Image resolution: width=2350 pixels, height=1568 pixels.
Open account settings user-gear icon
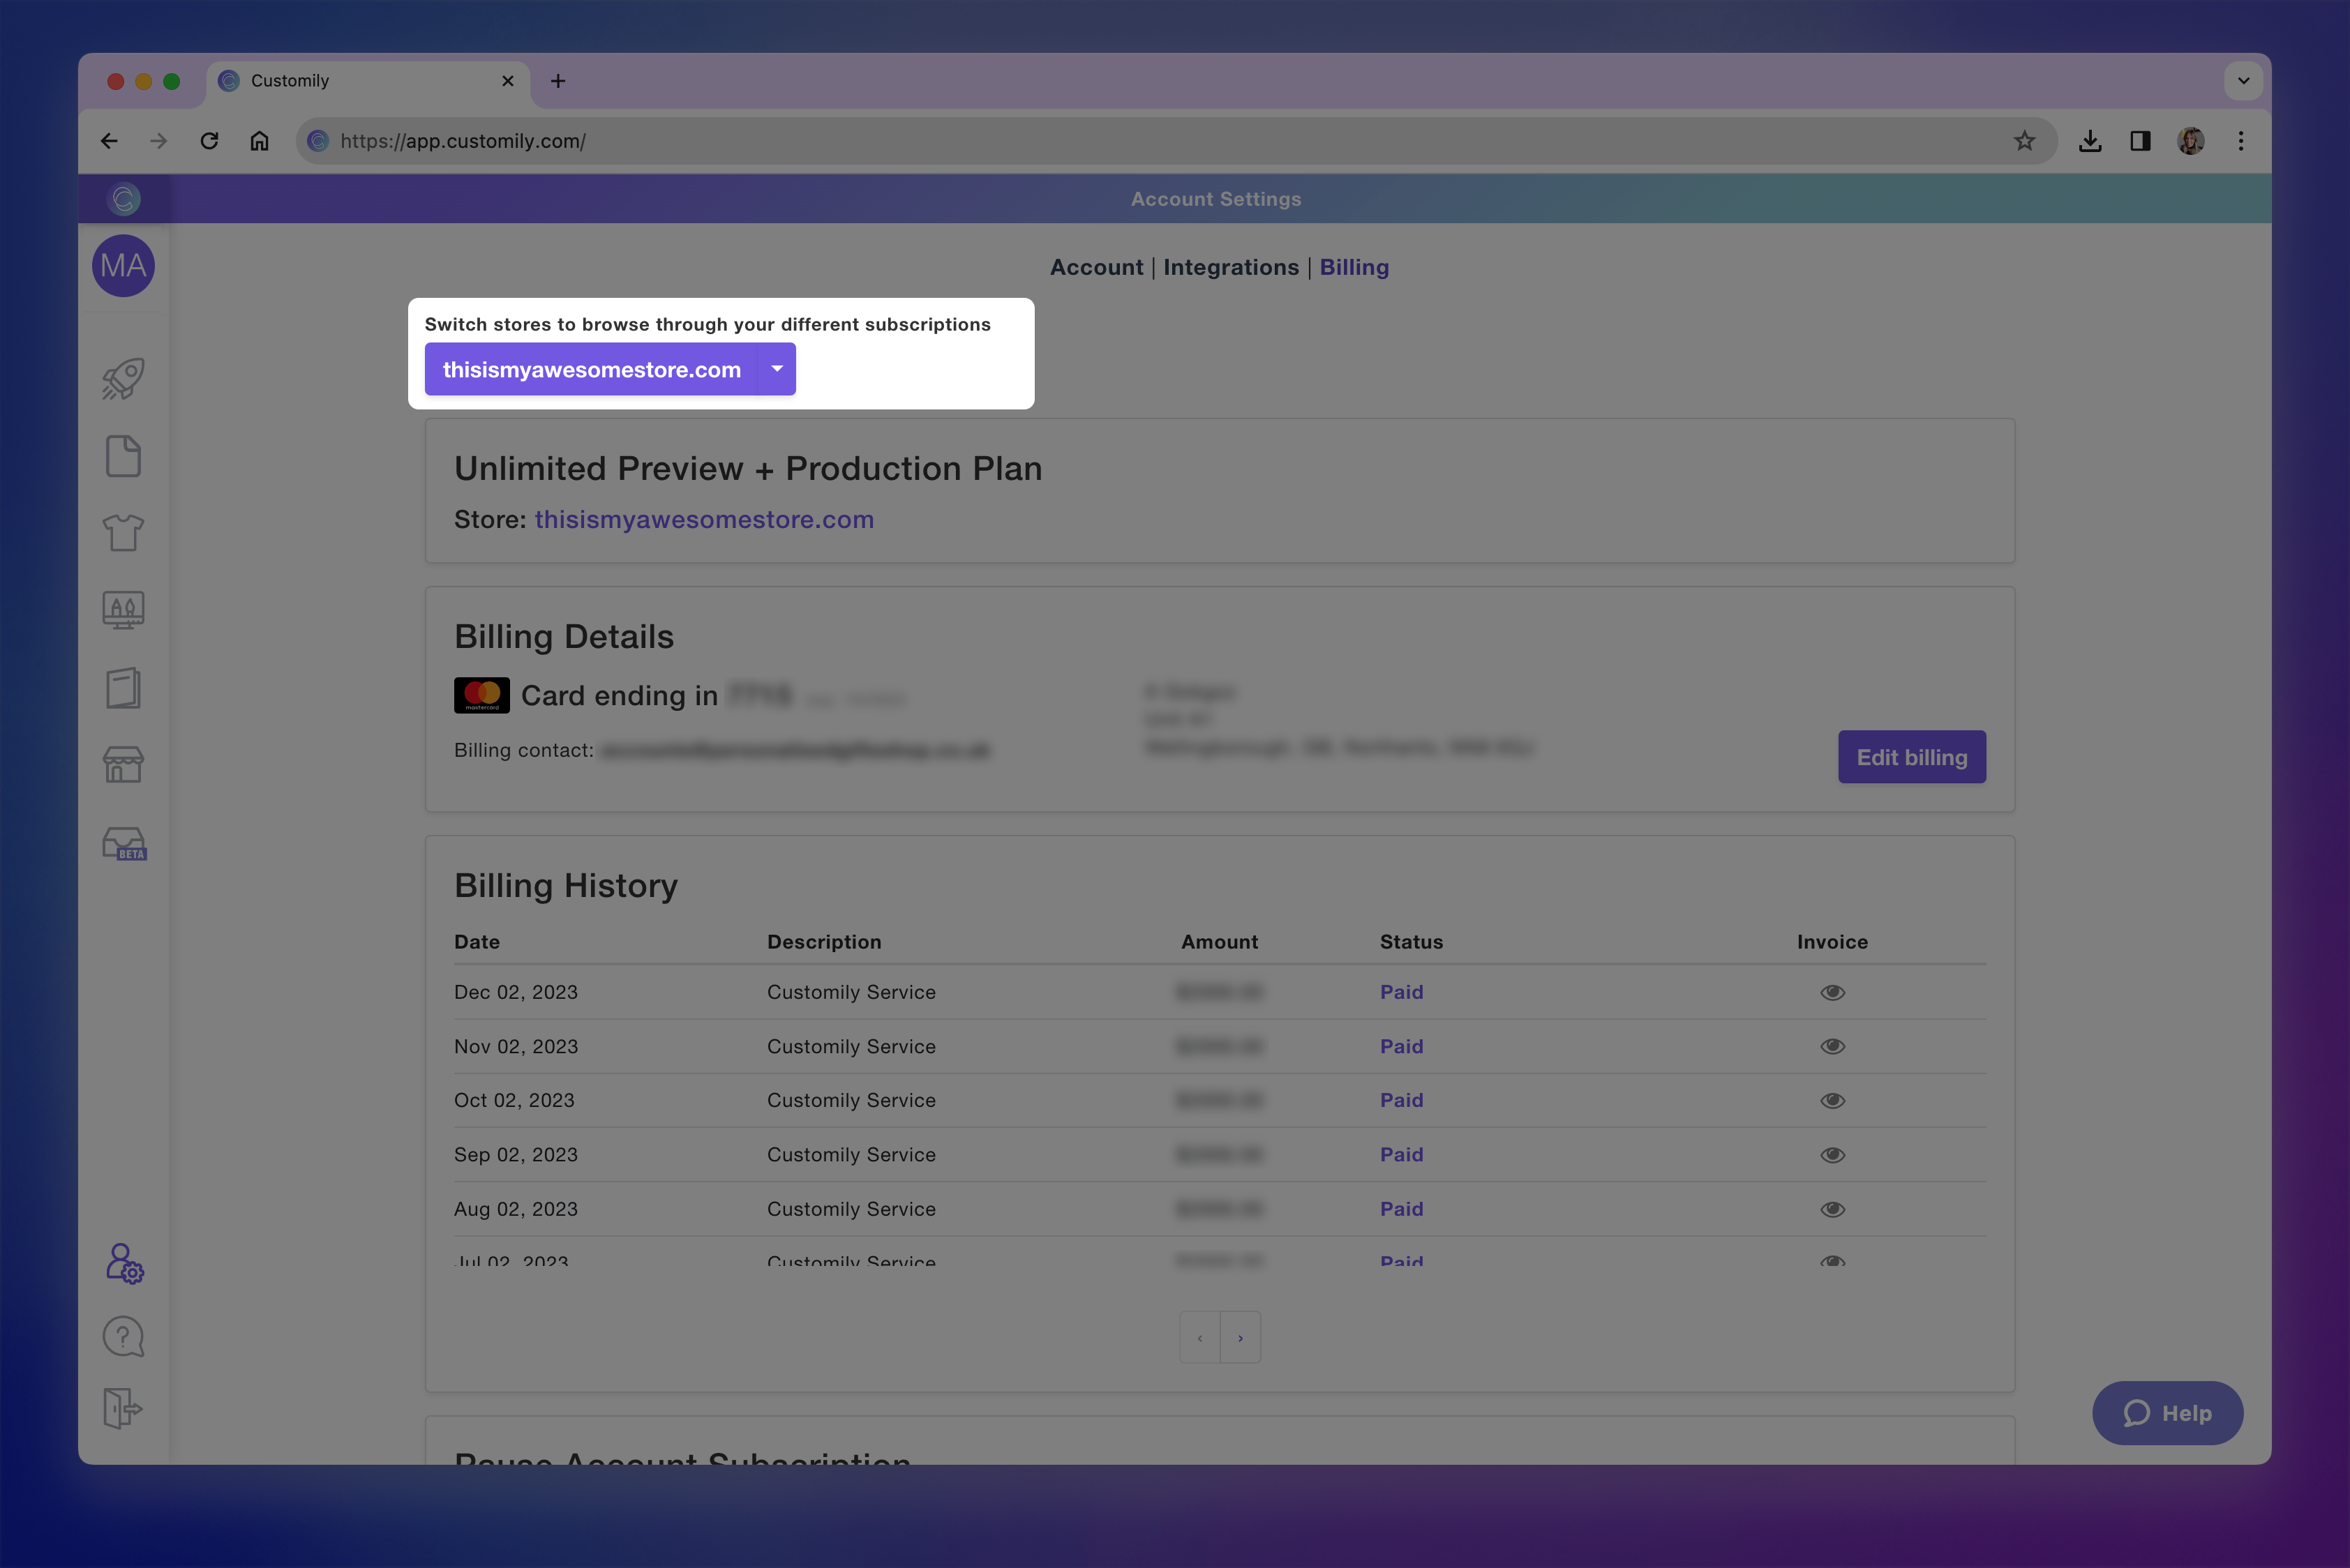click(124, 1263)
